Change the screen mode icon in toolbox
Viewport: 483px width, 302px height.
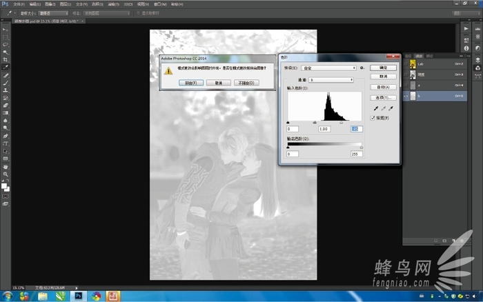point(6,204)
